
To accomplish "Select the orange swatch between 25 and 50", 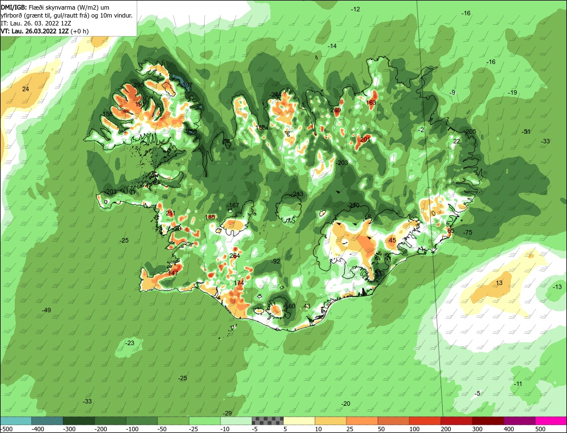I will pyautogui.click(x=362, y=421).
